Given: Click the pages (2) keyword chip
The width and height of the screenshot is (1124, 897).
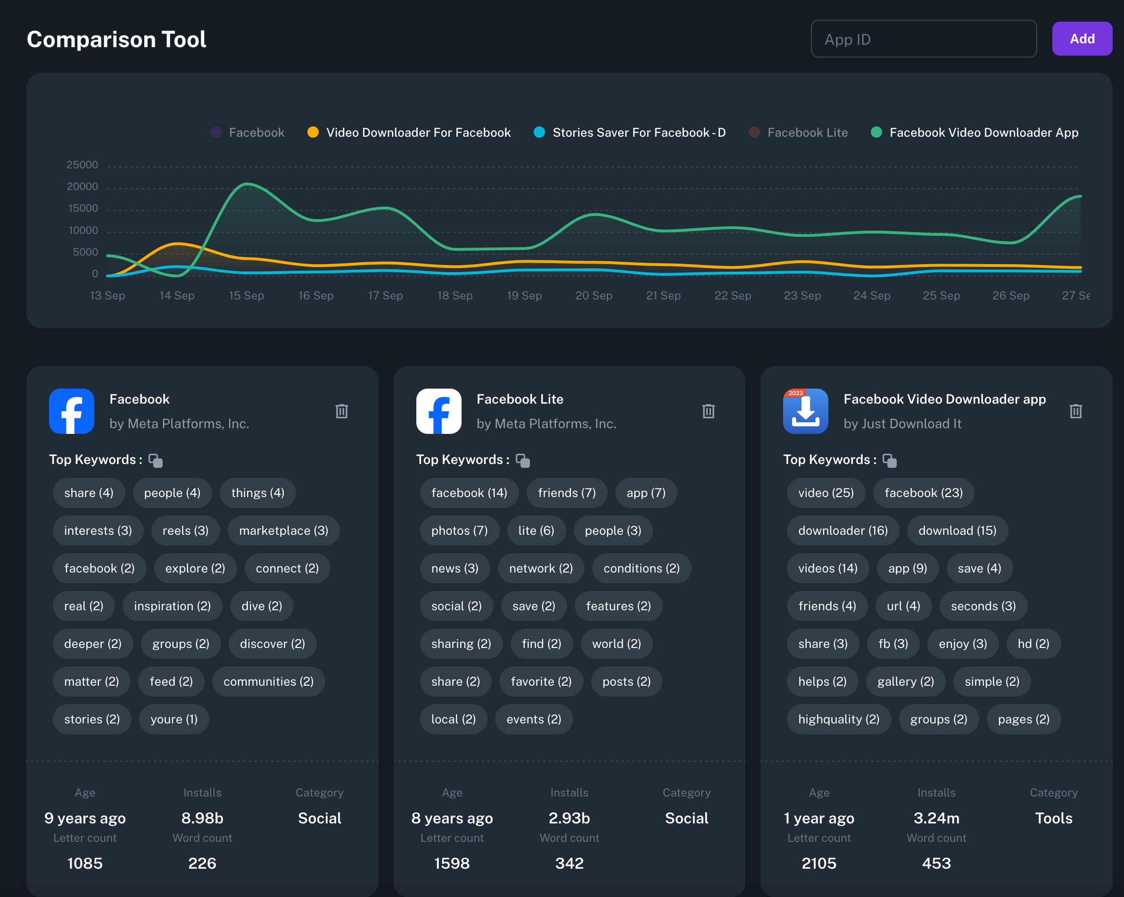Looking at the screenshot, I should coord(1024,719).
